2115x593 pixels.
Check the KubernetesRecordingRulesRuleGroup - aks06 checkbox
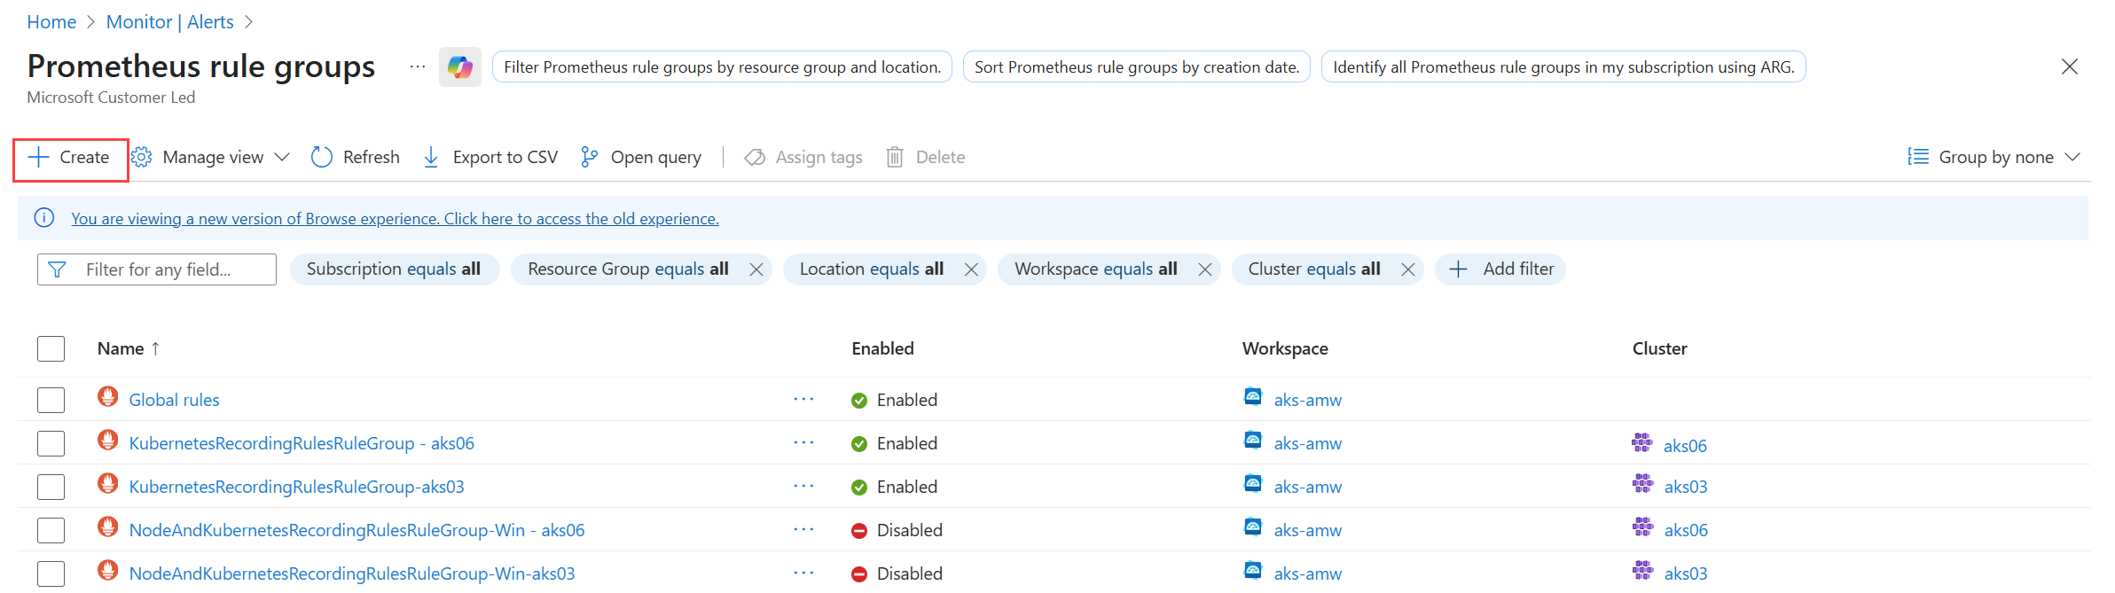point(51,444)
